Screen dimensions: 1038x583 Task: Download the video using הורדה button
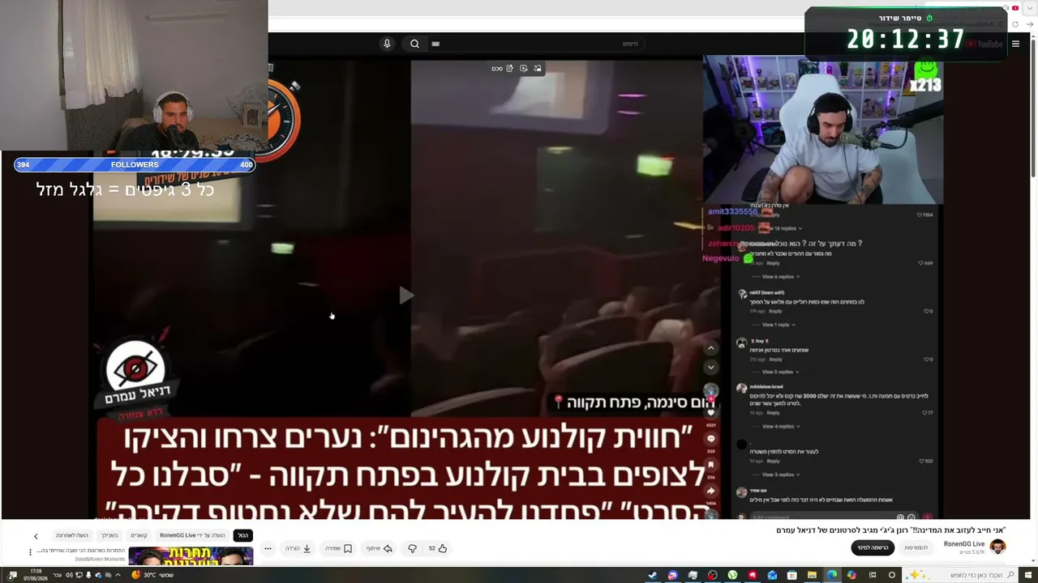[x=298, y=548]
